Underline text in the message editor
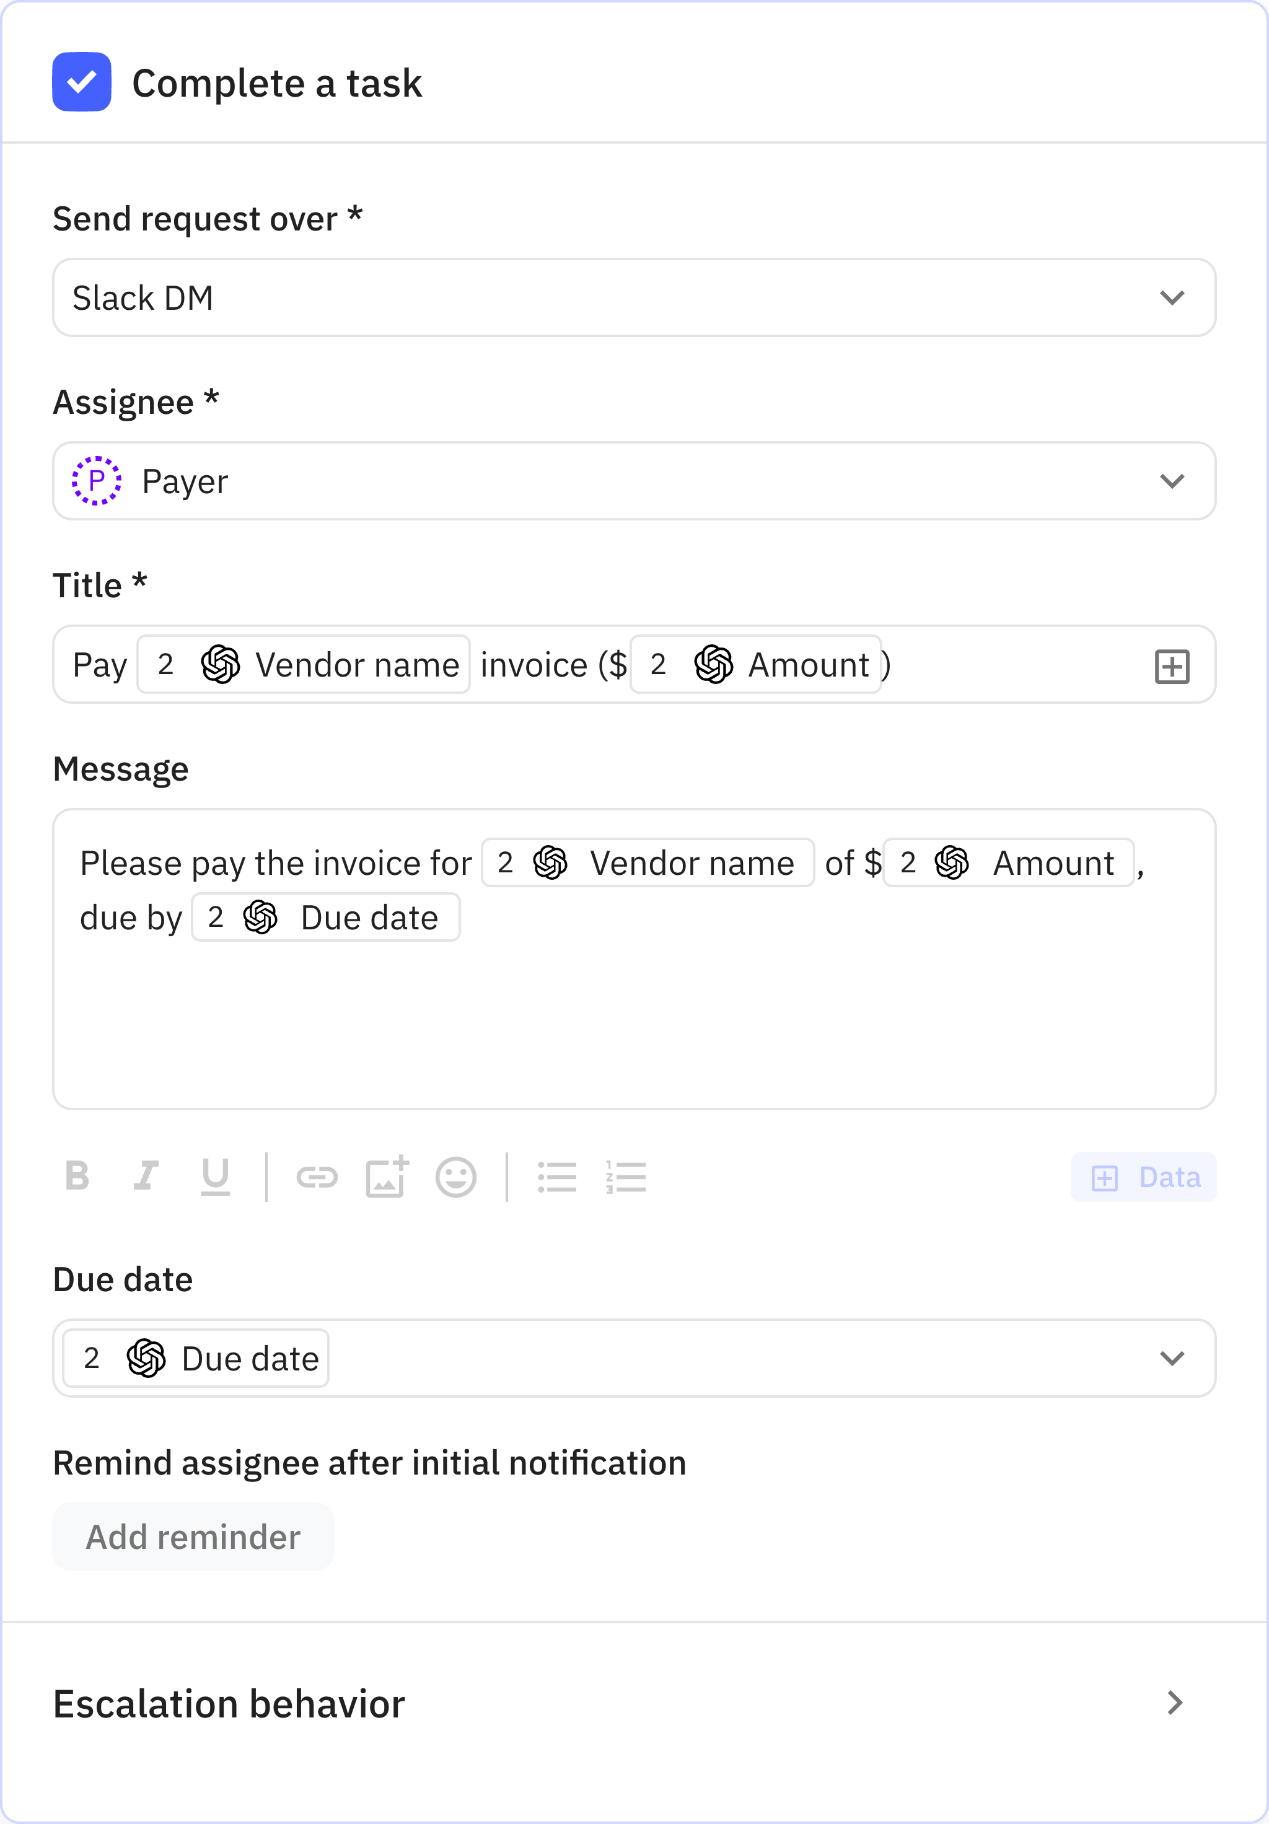1269x1824 pixels. click(x=216, y=1177)
